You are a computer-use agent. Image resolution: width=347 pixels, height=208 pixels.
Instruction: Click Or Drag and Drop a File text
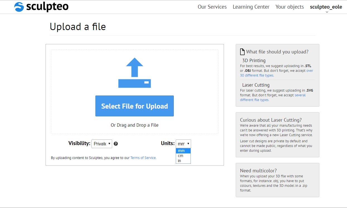tap(134, 125)
